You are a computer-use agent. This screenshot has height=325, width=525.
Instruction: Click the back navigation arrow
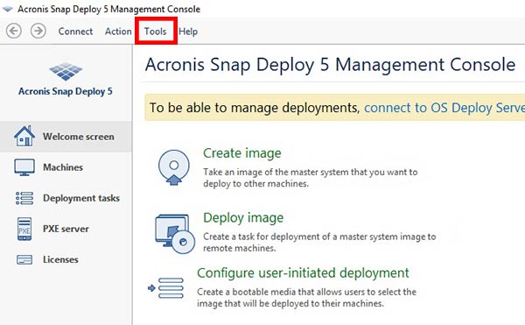click(x=14, y=32)
